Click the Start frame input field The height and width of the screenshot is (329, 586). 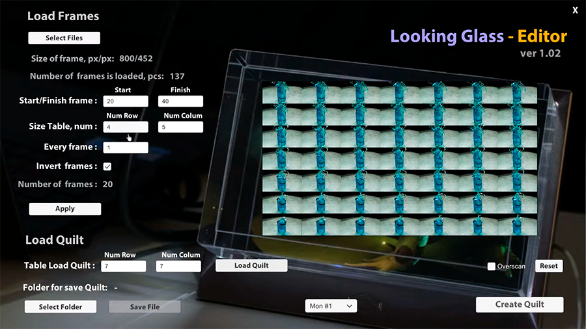[x=125, y=101]
